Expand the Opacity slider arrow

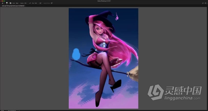click(28, 3)
